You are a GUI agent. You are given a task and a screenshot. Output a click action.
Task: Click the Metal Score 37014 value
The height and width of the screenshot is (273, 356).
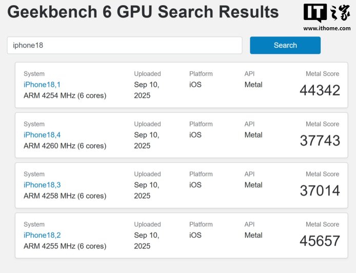tap(320, 191)
